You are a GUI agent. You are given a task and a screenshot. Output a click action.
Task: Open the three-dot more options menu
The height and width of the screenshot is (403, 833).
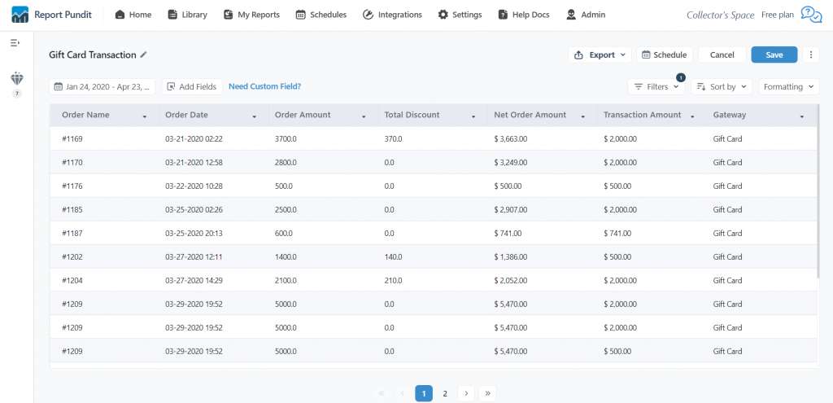[811, 55]
